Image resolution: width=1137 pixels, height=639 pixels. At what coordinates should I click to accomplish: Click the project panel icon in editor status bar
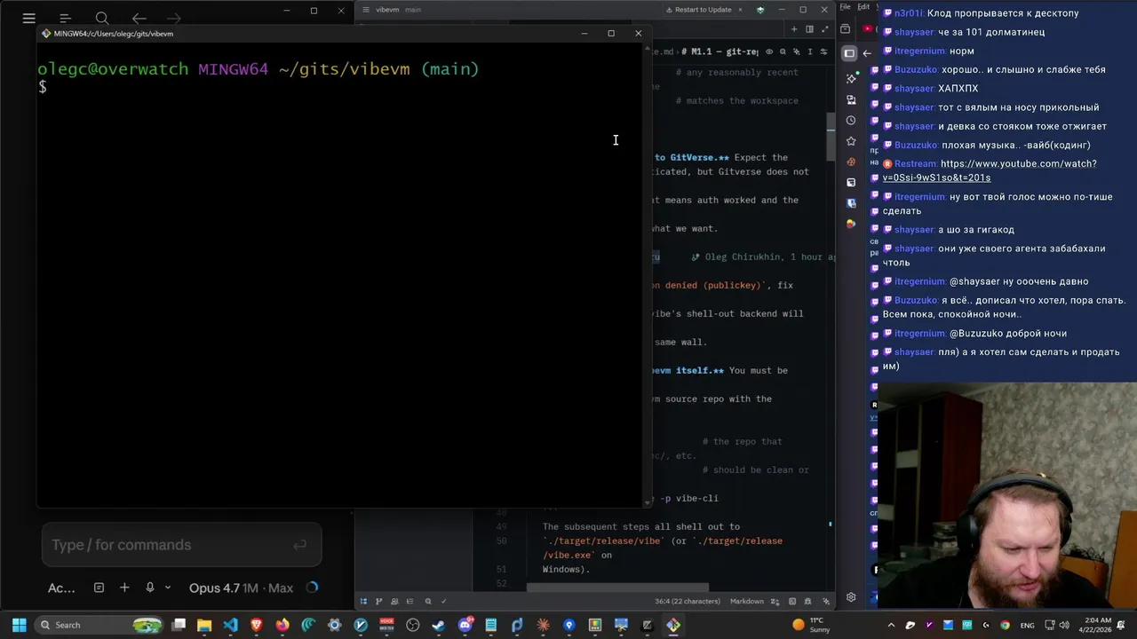362,601
